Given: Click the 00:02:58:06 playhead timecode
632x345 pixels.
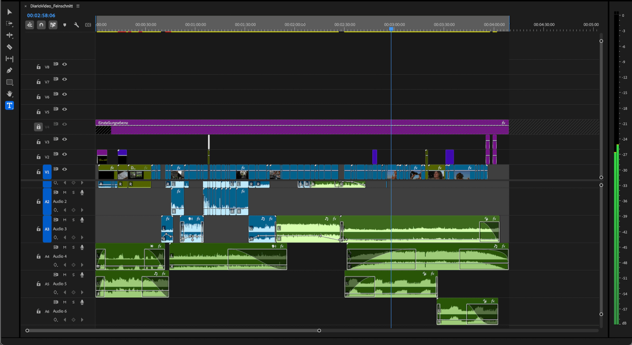Looking at the screenshot, I should coord(41,15).
